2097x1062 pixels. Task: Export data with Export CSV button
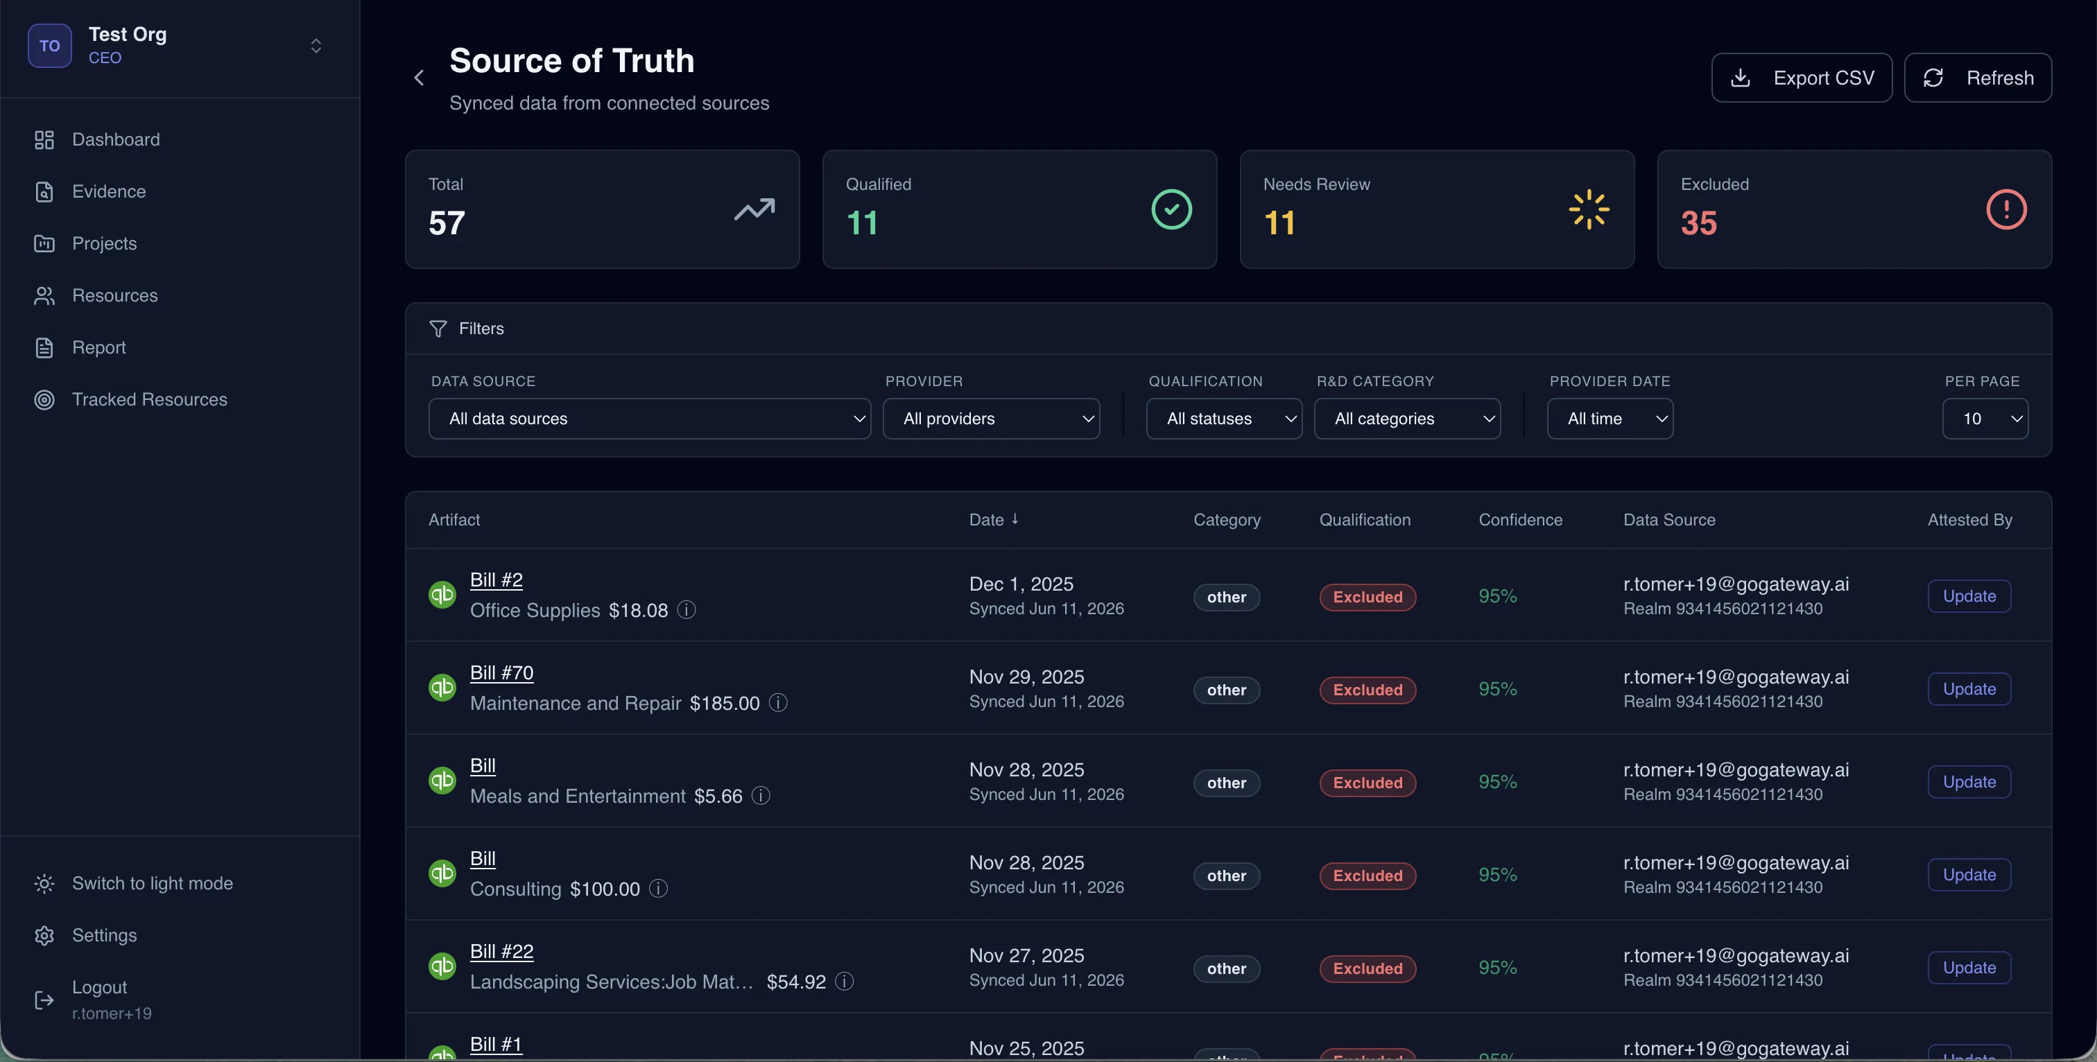tap(1802, 78)
